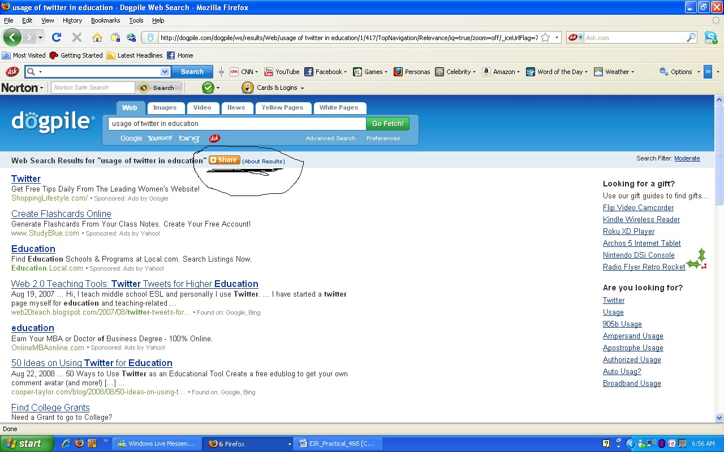Image resolution: width=724 pixels, height=452 pixels.
Task: Click the Firefox Back button
Action: (12, 37)
